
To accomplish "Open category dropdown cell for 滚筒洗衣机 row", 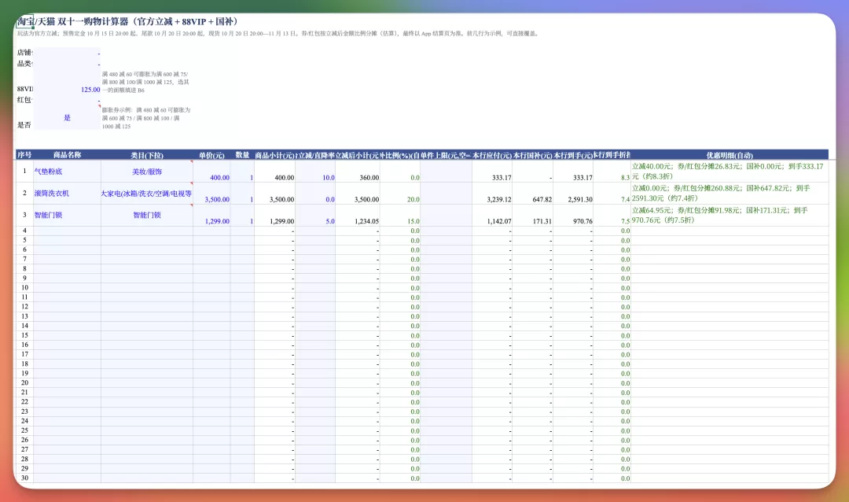I will [x=147, y=193].
